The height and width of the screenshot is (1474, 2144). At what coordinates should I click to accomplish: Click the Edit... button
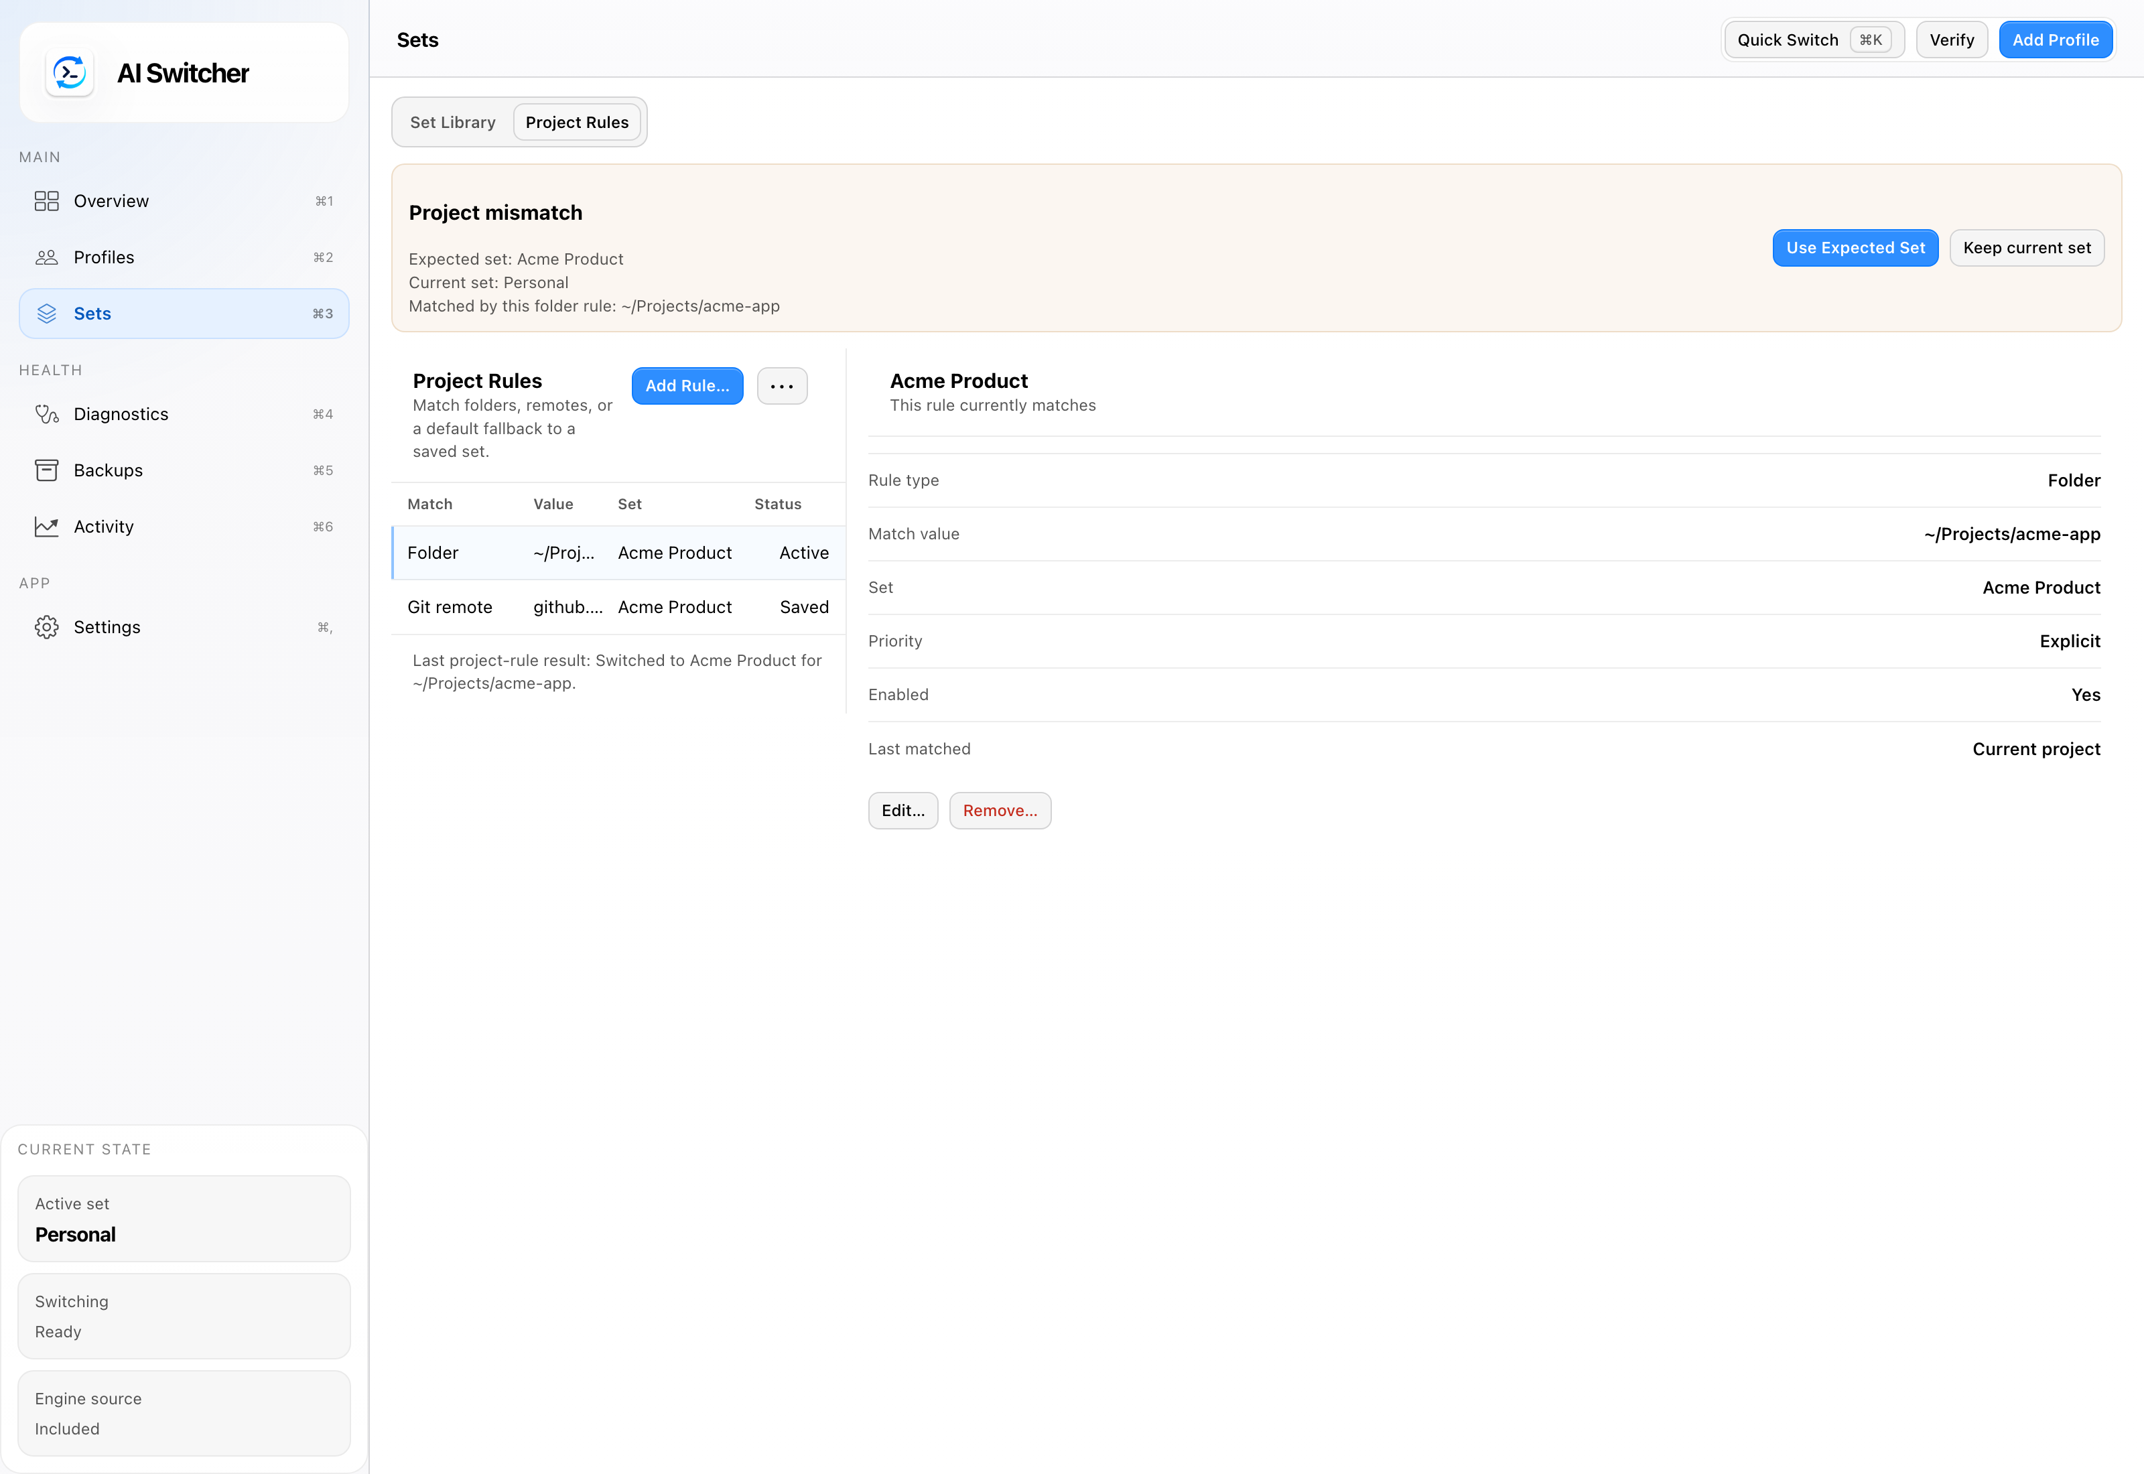point(903,811)
